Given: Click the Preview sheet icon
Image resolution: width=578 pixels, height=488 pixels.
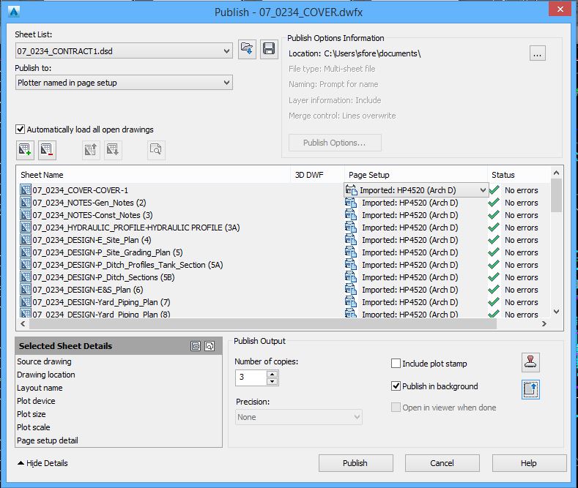Looking at the screenshot, I should [x=156, y=150].
